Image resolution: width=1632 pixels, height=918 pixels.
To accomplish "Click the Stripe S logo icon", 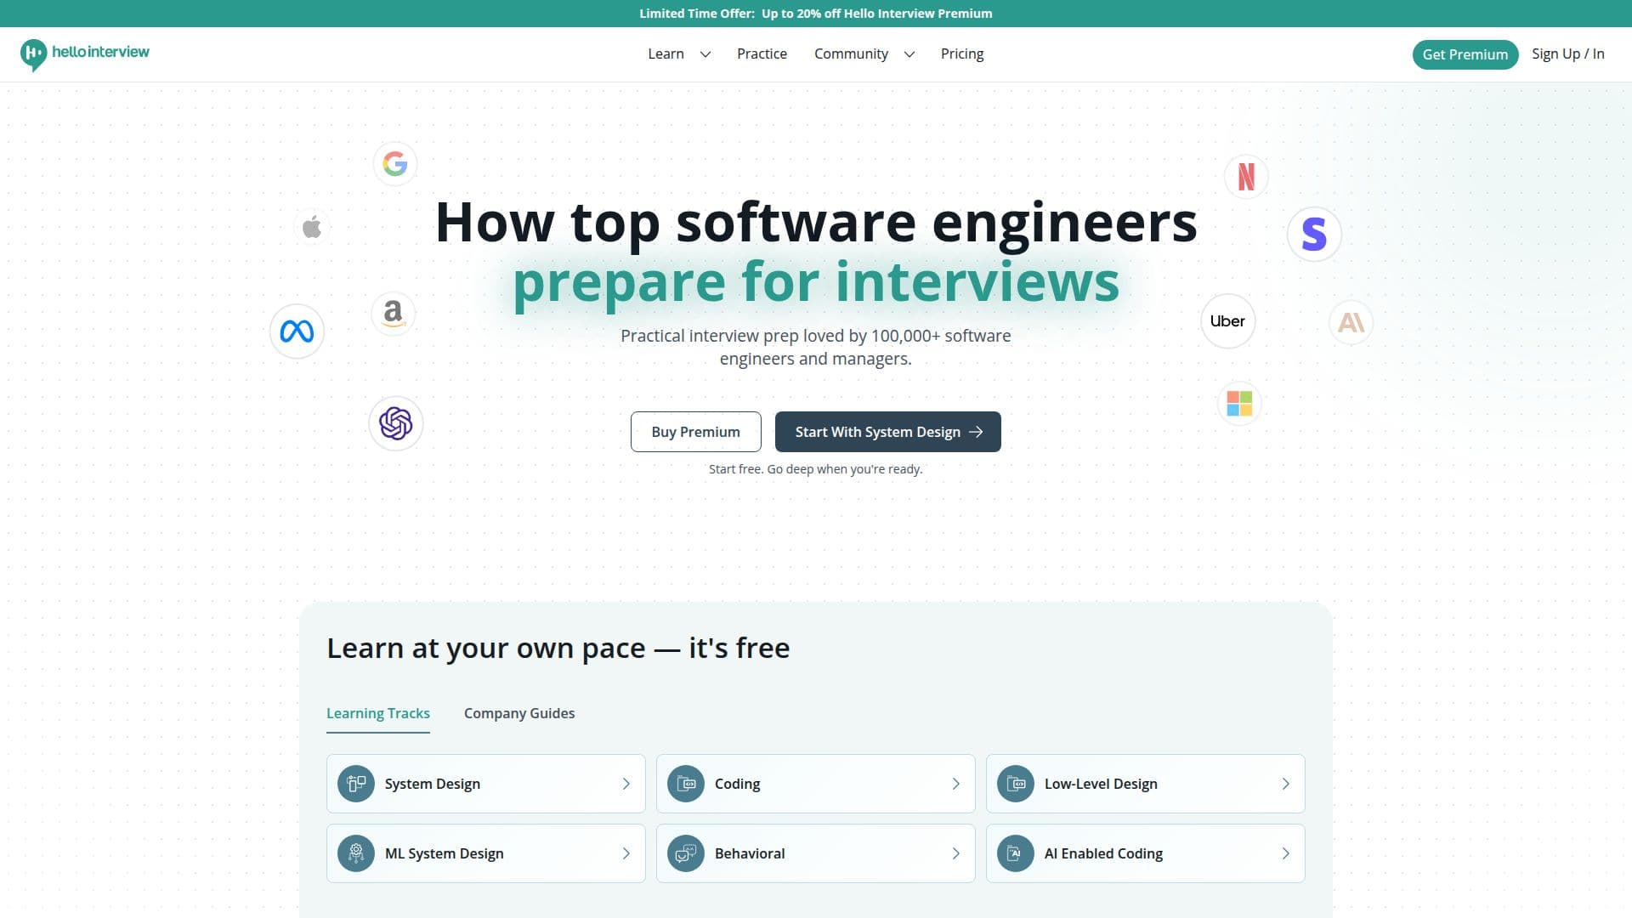I will (1314, 234).
